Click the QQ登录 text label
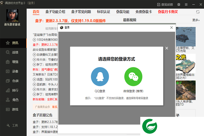 (x=100, y=91)
